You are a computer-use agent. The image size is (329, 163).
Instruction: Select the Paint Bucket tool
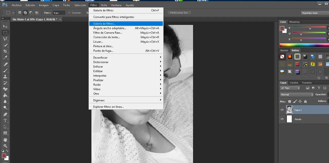5,95
